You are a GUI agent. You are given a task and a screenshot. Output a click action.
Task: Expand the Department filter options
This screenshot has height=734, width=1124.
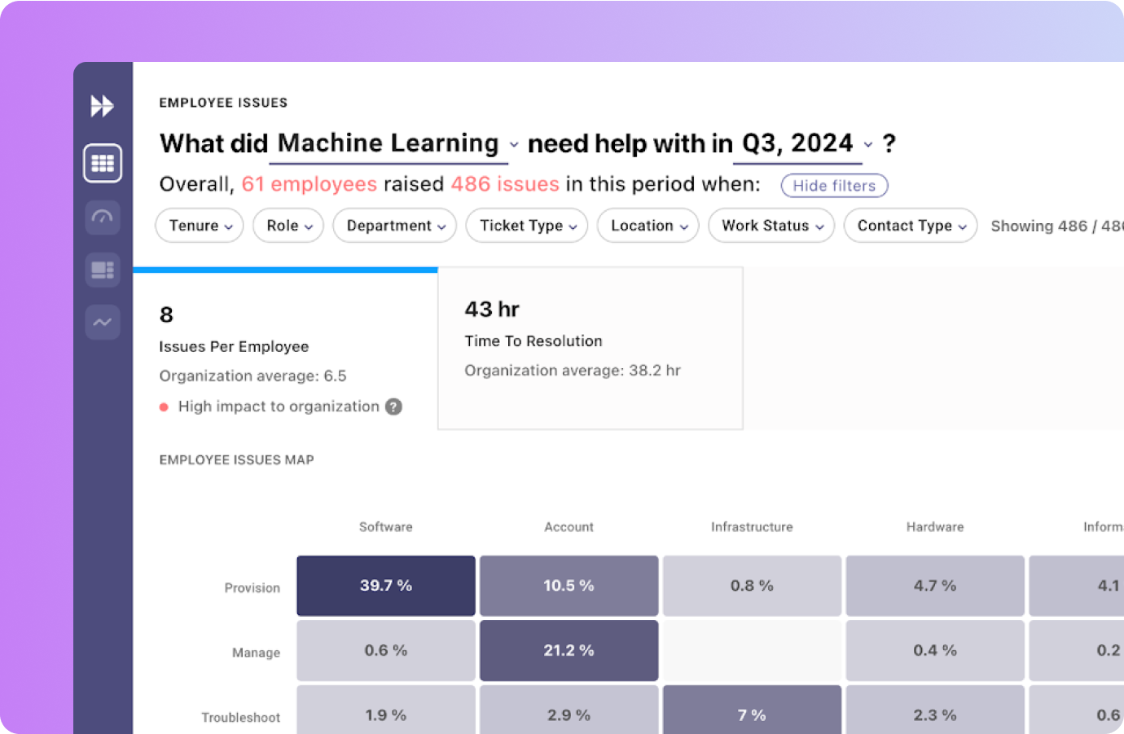[x=394, y=226]
